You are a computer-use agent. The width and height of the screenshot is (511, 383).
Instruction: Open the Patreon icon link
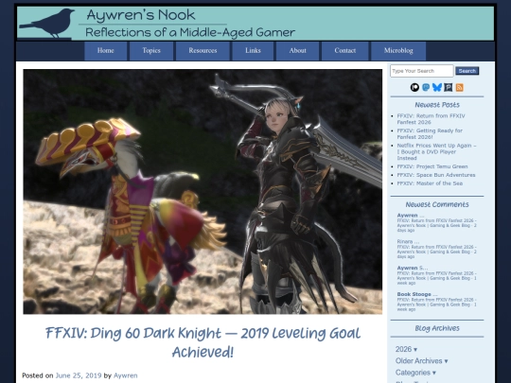[x=414, y=87]
